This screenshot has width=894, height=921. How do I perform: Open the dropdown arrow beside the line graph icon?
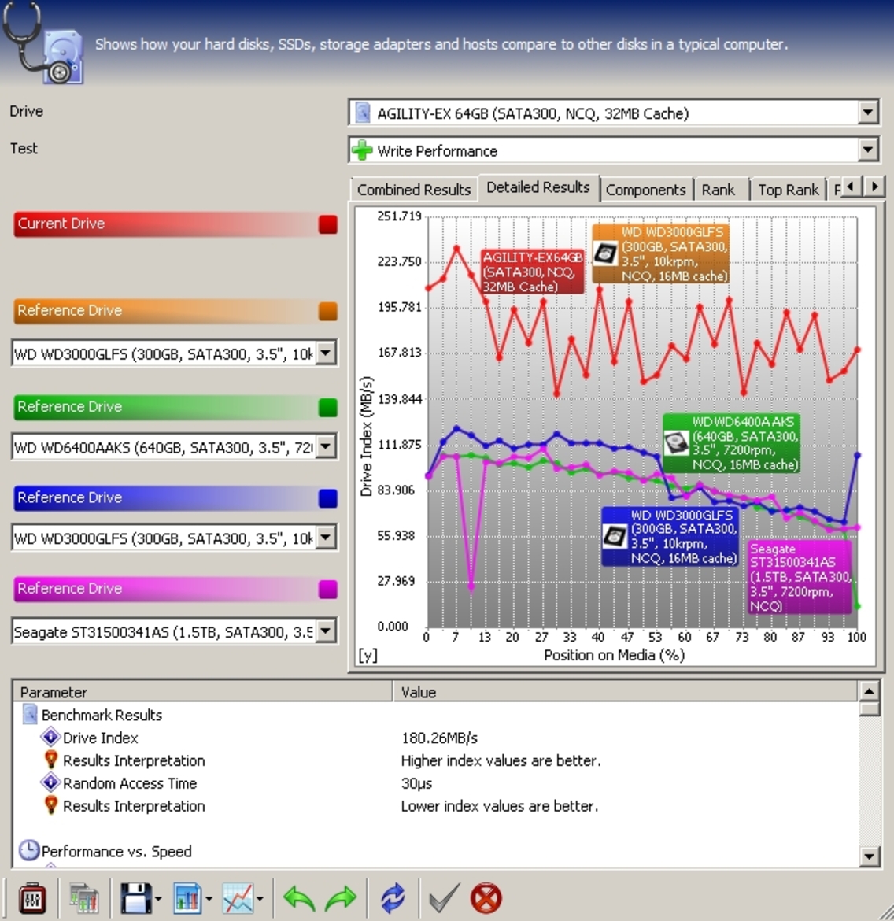[260, 899]
